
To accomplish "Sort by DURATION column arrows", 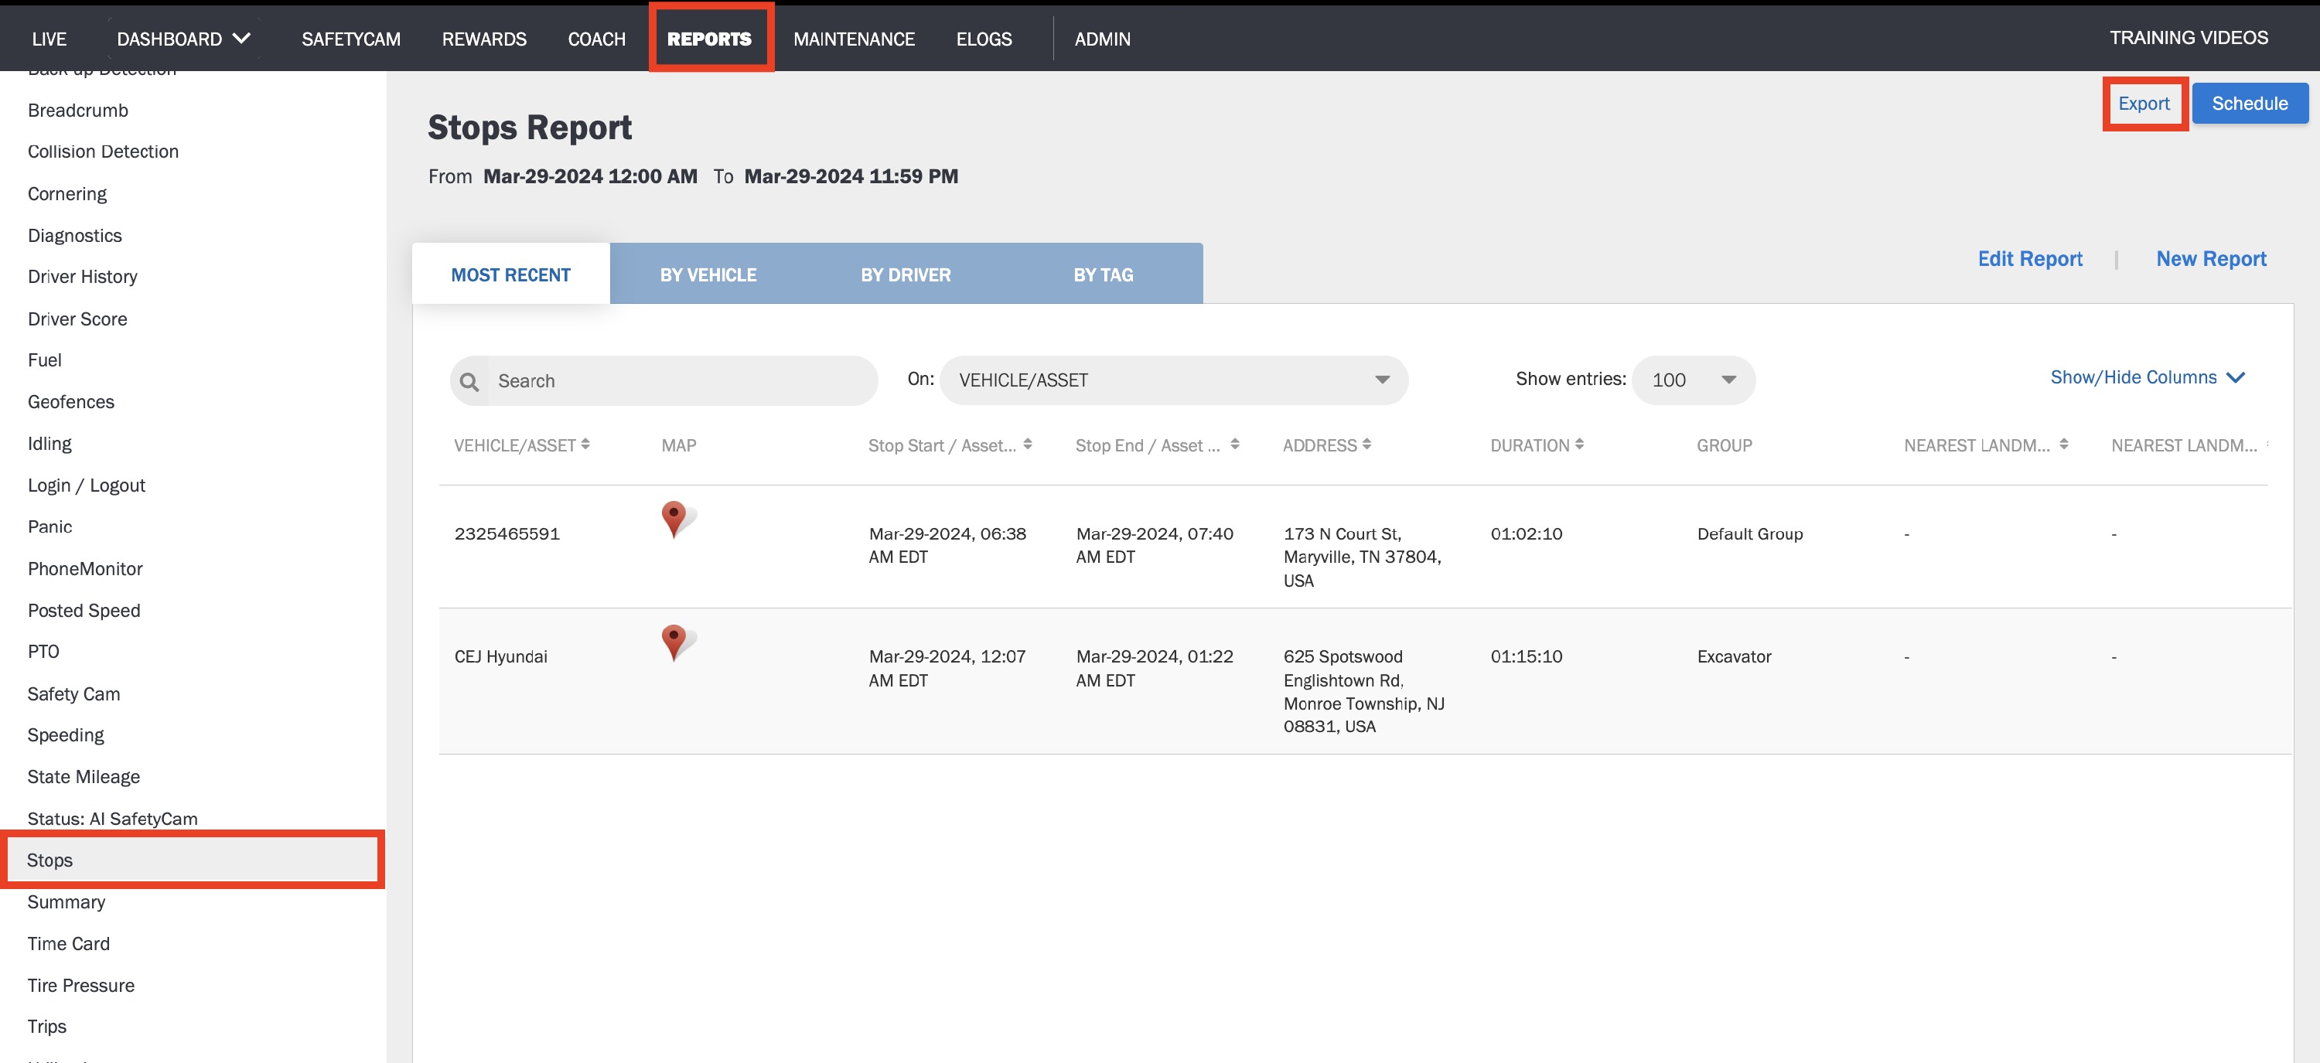I will (1580, 445).
